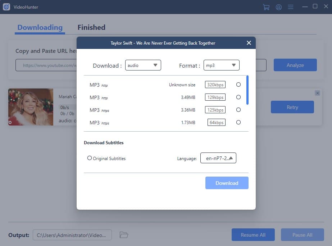Click the Output path field

click(x=72, y=235)
